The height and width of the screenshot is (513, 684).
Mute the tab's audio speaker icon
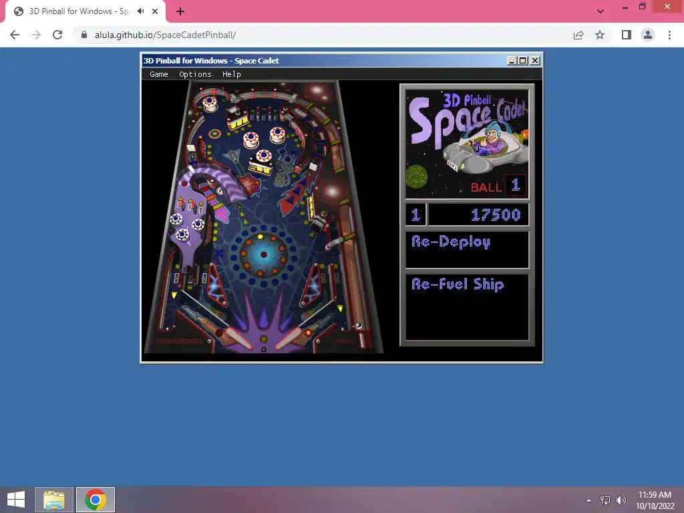click(x=140, y=11)
